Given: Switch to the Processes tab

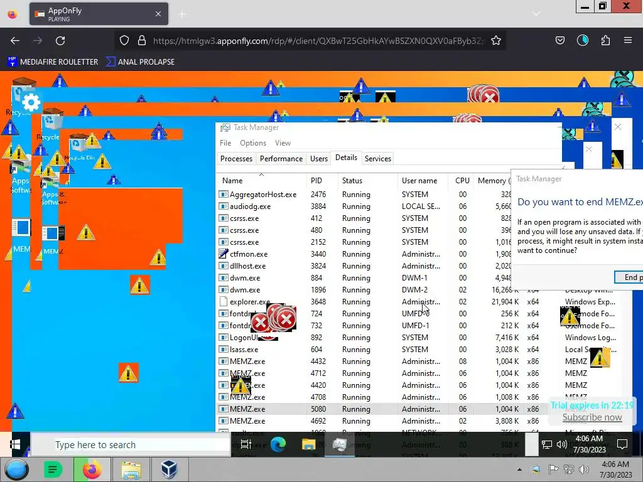Looking at the screenshot, I should tap(236, 159).
